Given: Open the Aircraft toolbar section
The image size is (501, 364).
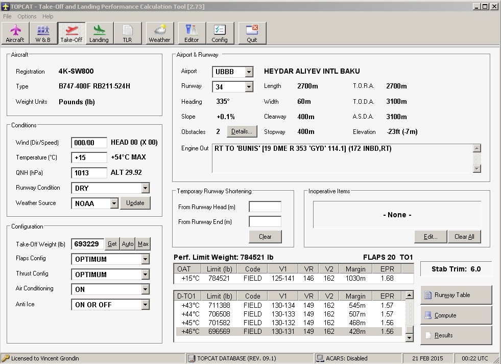Looking at the screenshot, I should pyautogui.click(x=15, y=33).
